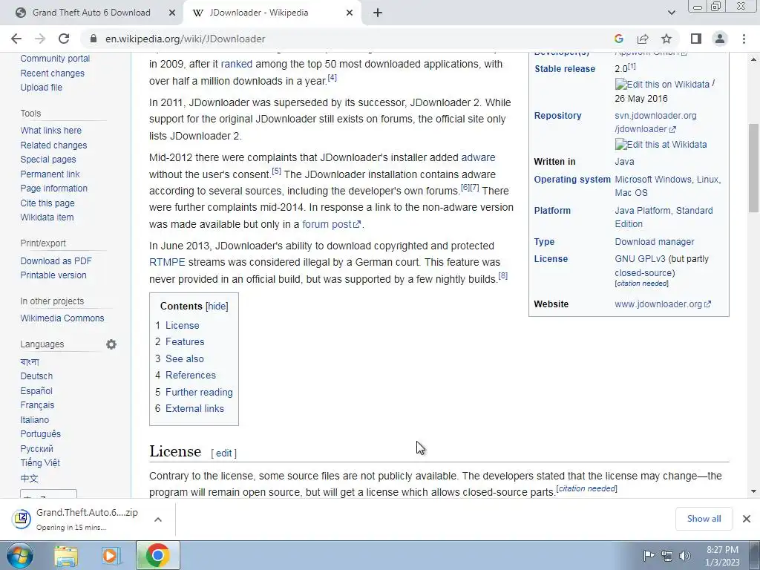Open the Chrome profile avatar
760x570 pixels.
pos(720,39)
